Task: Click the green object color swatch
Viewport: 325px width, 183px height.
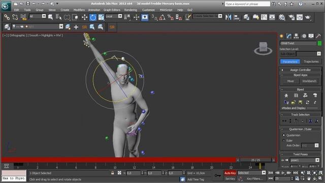Action: coord(319,43)
